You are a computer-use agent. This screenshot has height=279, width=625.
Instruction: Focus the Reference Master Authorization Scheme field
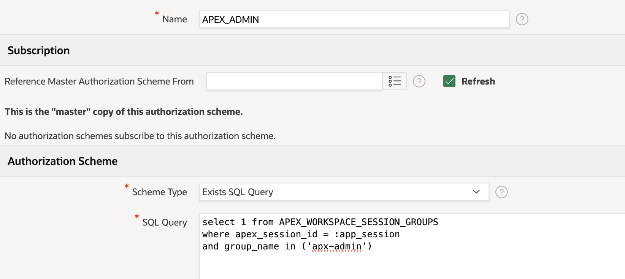click(x=294, y=81)
